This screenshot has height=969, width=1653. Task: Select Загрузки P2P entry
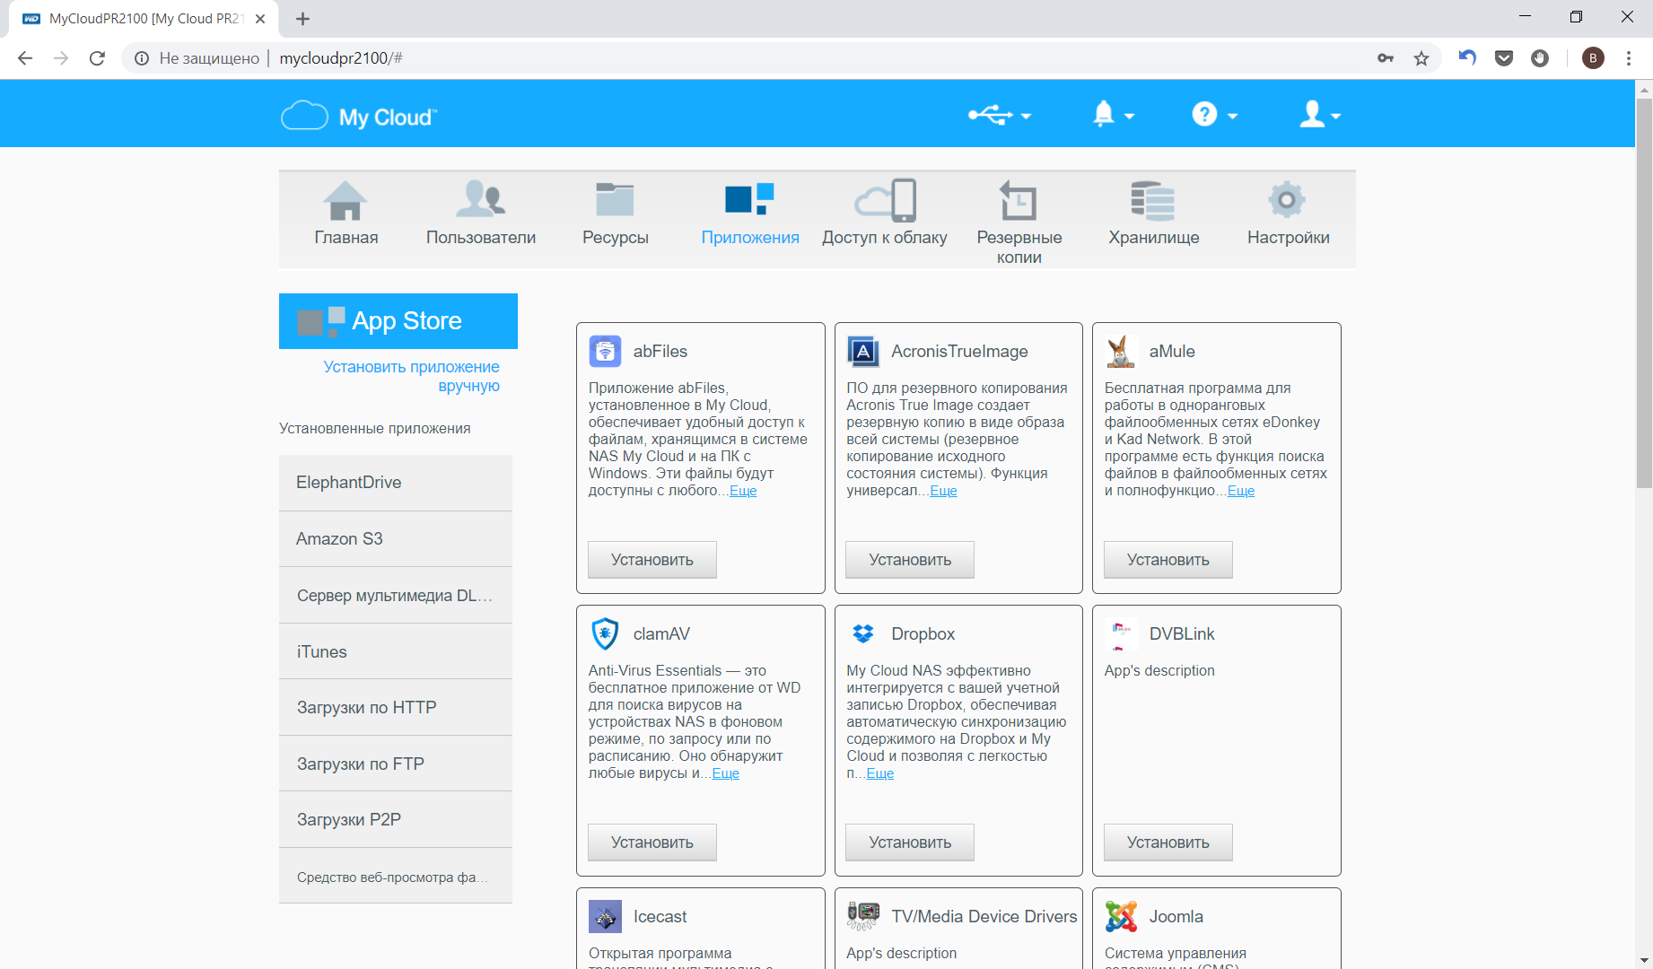[x=396, y=820]
